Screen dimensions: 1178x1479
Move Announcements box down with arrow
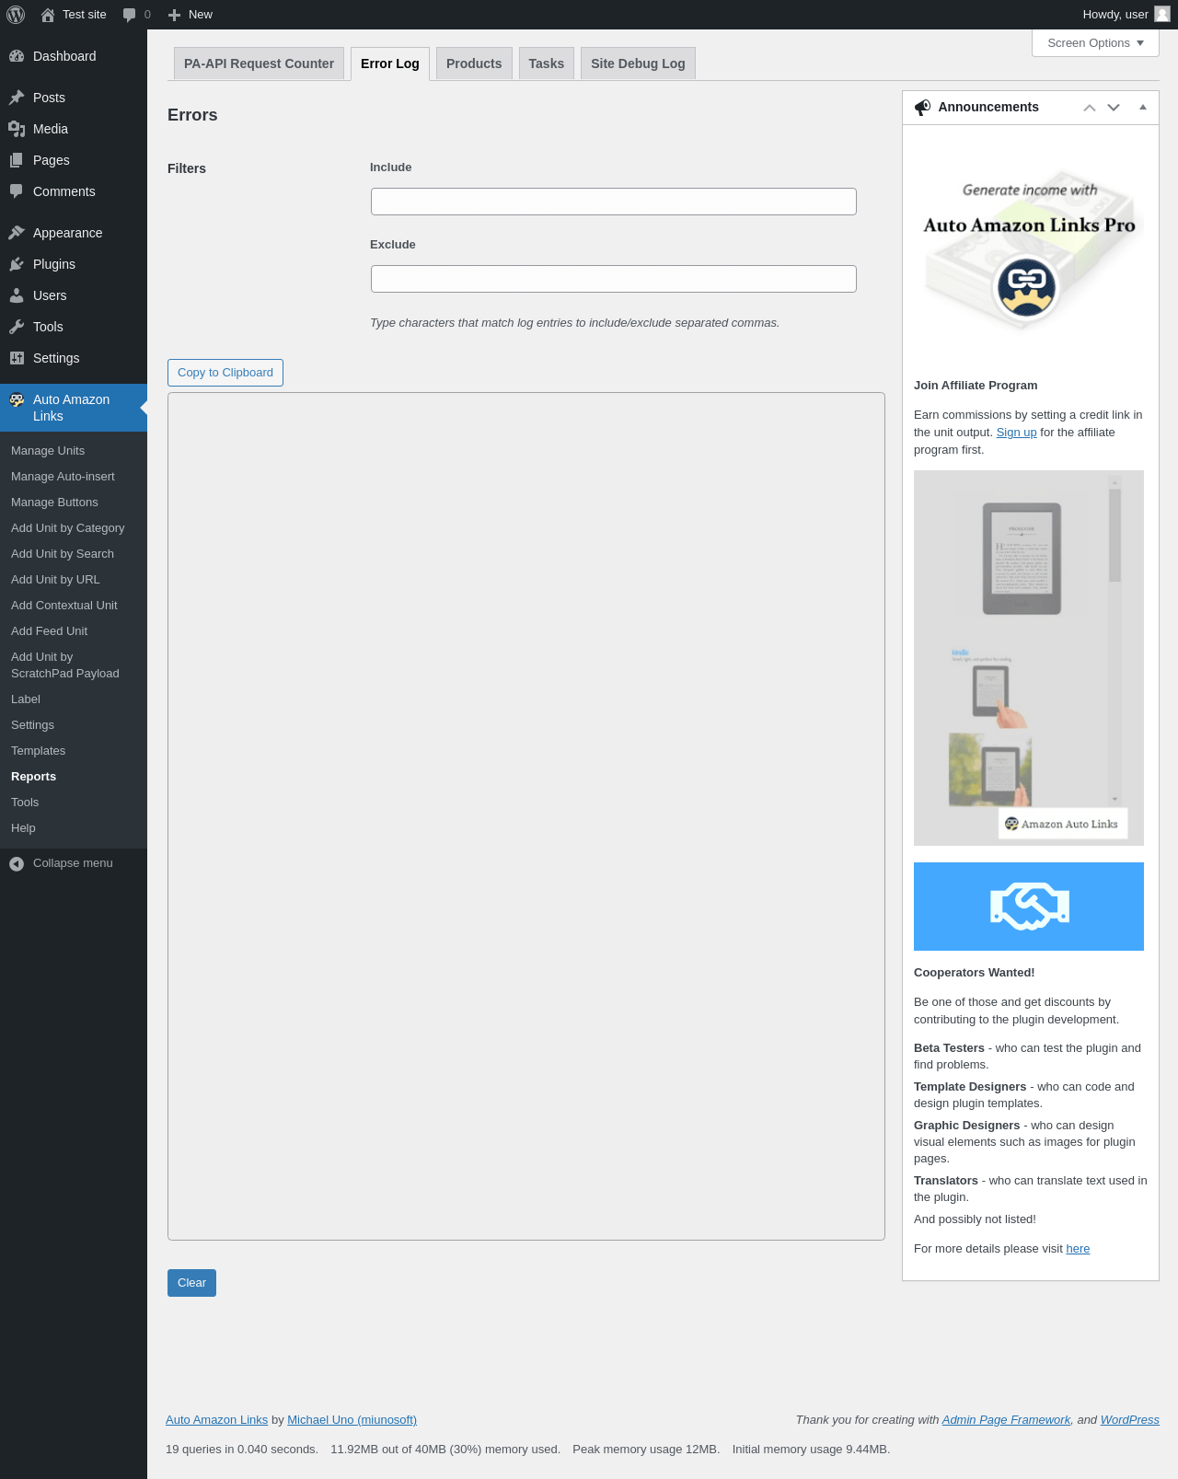tap(1114, 108)
